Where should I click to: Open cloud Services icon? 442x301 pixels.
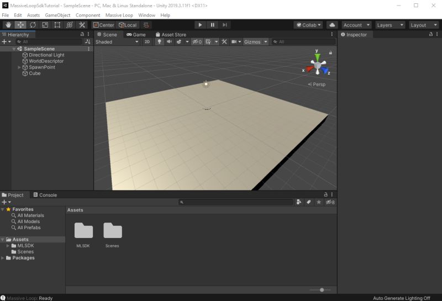click(332, 25)
